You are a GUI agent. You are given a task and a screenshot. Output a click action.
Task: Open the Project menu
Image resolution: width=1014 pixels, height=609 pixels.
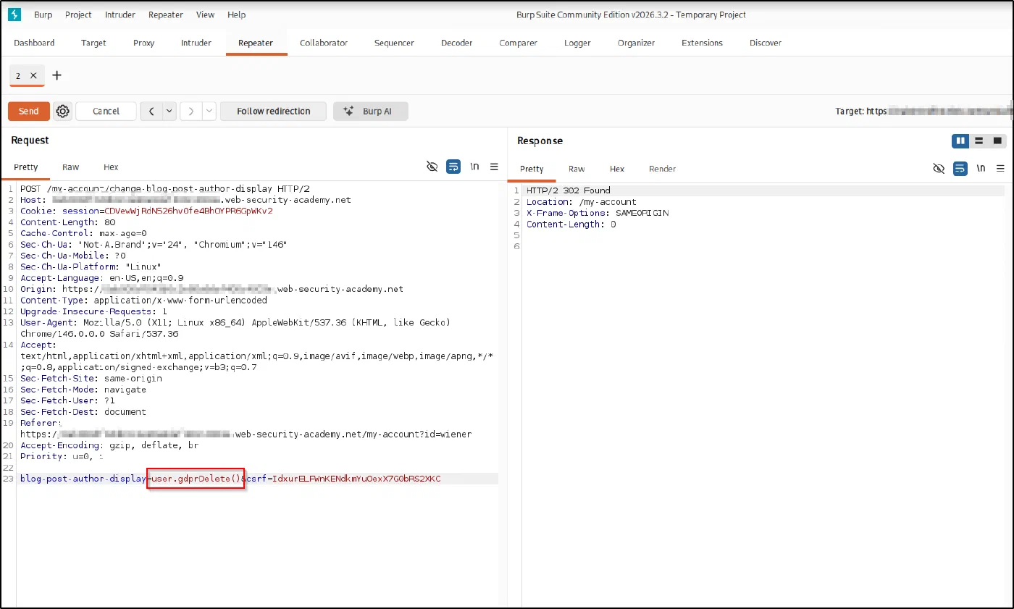pyautogui.click(x=78, y=14)
